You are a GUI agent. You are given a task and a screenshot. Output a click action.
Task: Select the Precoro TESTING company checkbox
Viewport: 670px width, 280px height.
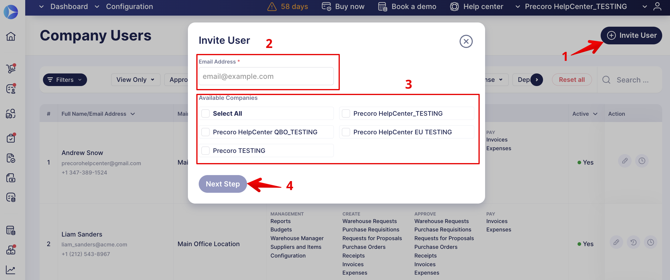[x=206, y=151]
